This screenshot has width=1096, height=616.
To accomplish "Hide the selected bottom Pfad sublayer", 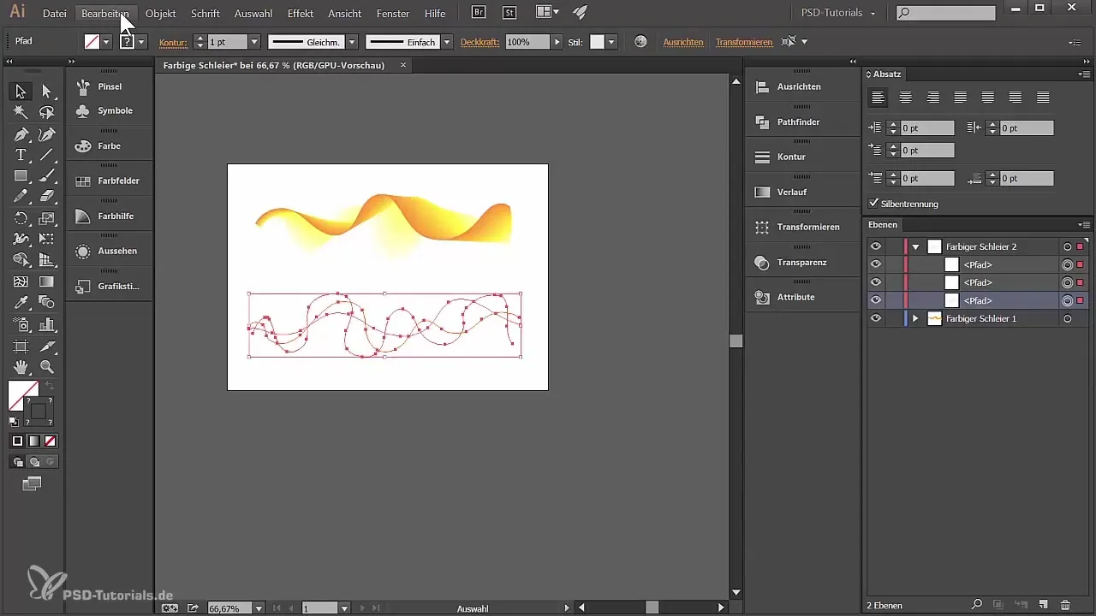I will pos(875,300).
